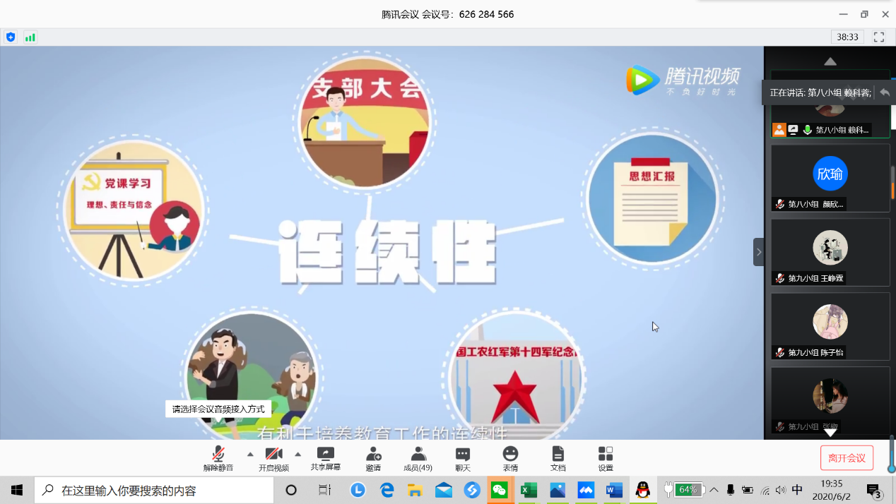Open WeChat from the Windows taskbar
This screenshot has width=896, height=504.
tap(500, 490)
